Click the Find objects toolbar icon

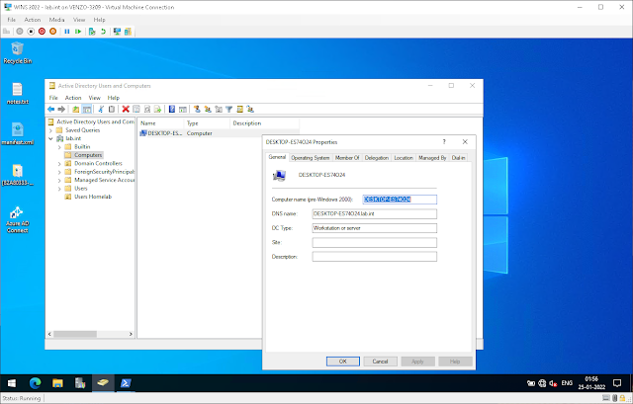point(239,110)
